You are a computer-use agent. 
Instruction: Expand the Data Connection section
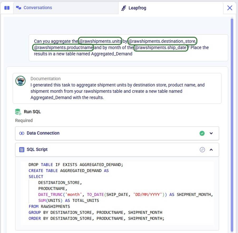tap(211, 133)
